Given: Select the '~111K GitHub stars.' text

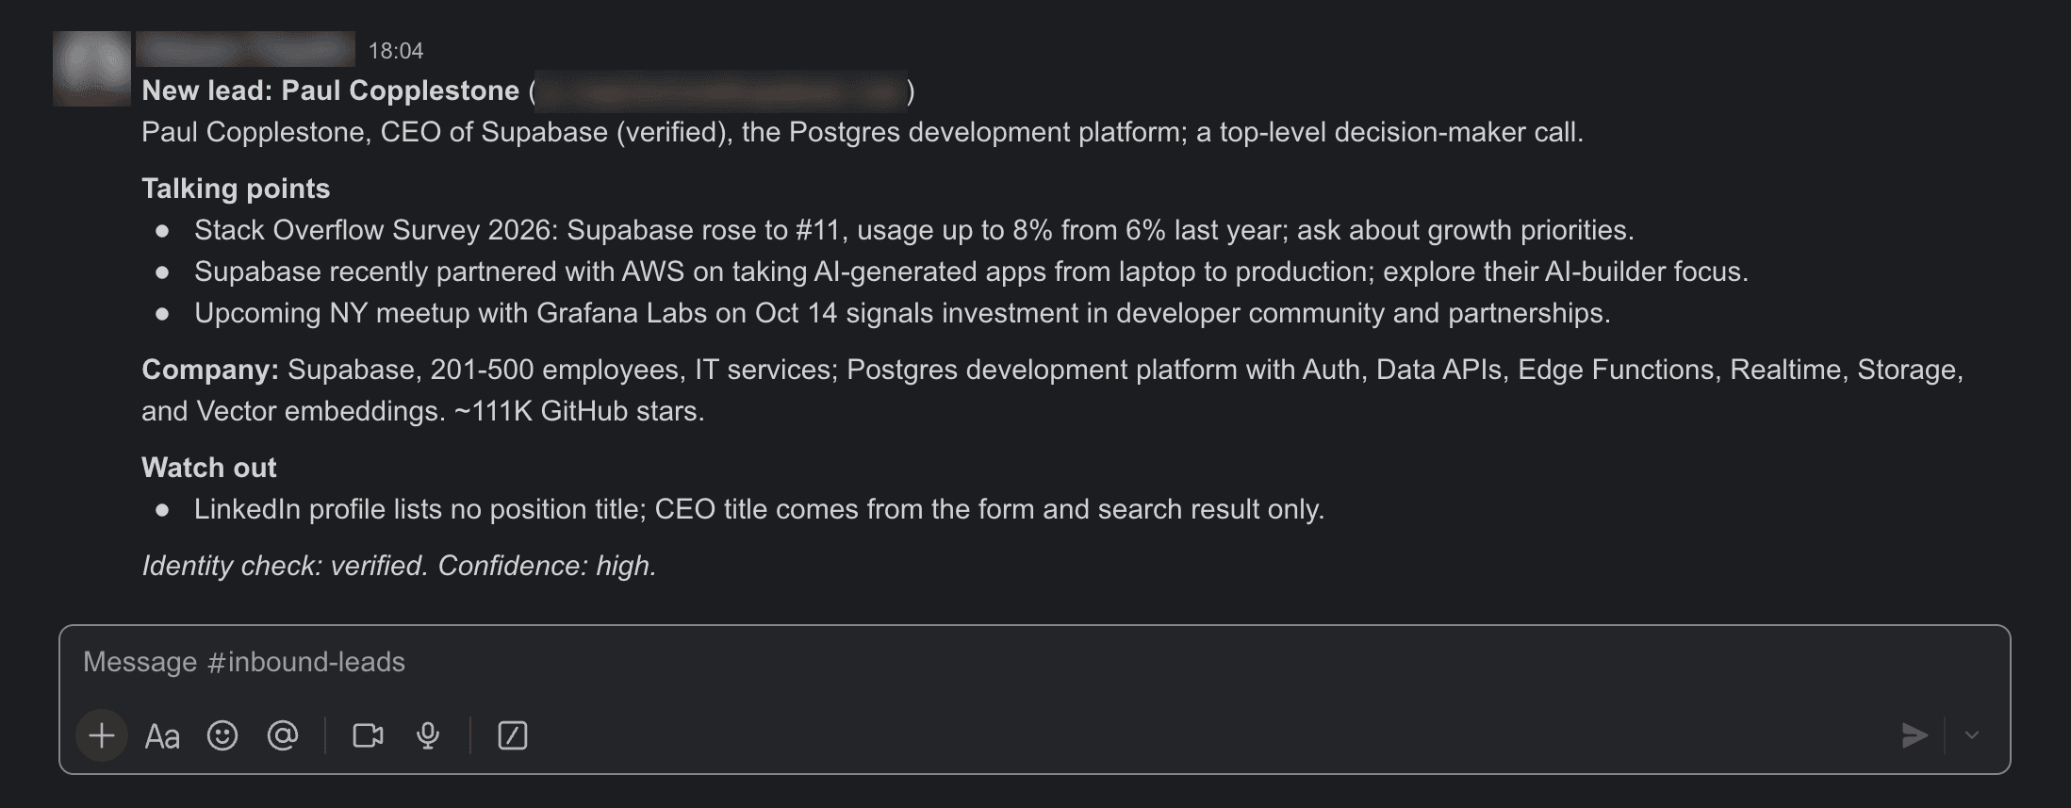Looking at the screenshot, I should tap(580, 411).
